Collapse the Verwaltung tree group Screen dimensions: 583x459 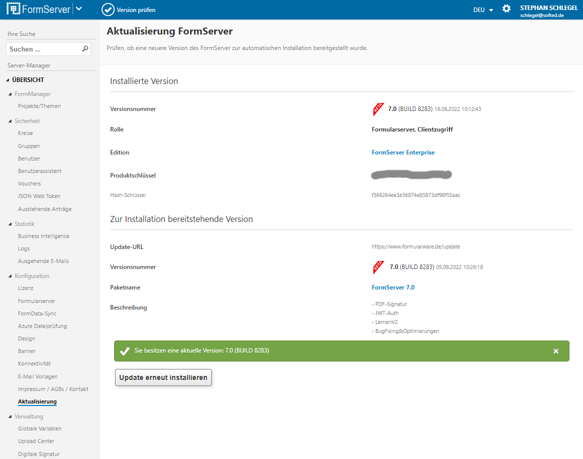pyautogui.click(x=10, y=416)
